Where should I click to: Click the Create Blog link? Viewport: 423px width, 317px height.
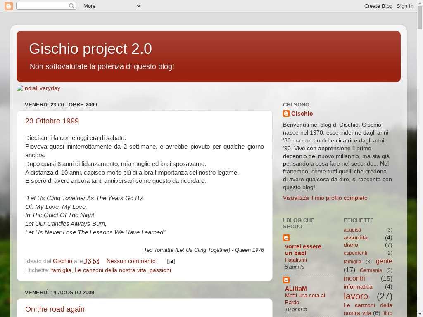[x=378, y=6]
